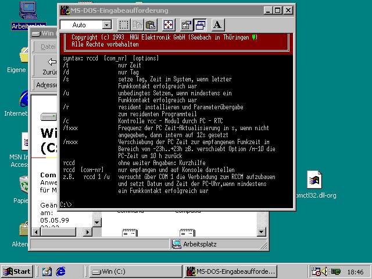372x279 pixels.
Task: Switch DOS window to full screen
Action: point(168,24)
